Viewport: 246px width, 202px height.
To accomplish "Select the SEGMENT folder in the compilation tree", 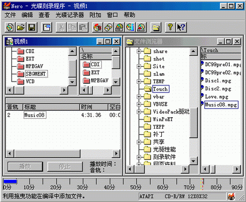I will pos(36,74).
